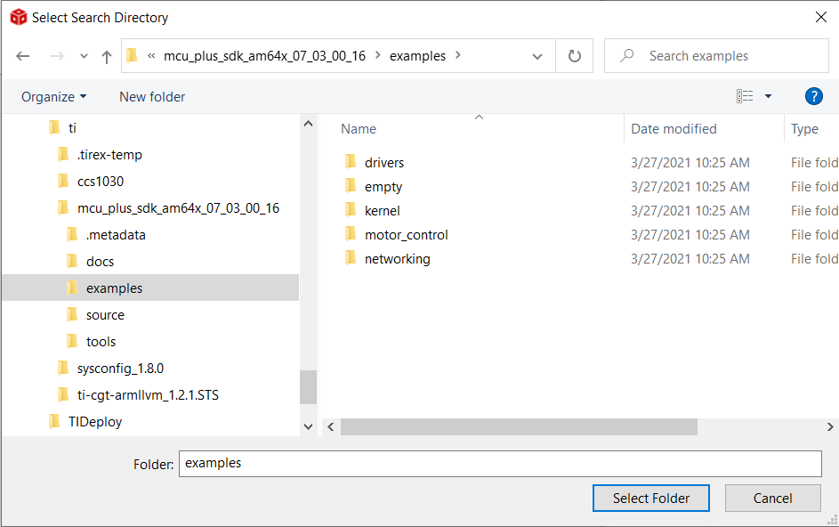Click the Folder name text field
This screenshot has width=839, height=527.
(499, 464)
